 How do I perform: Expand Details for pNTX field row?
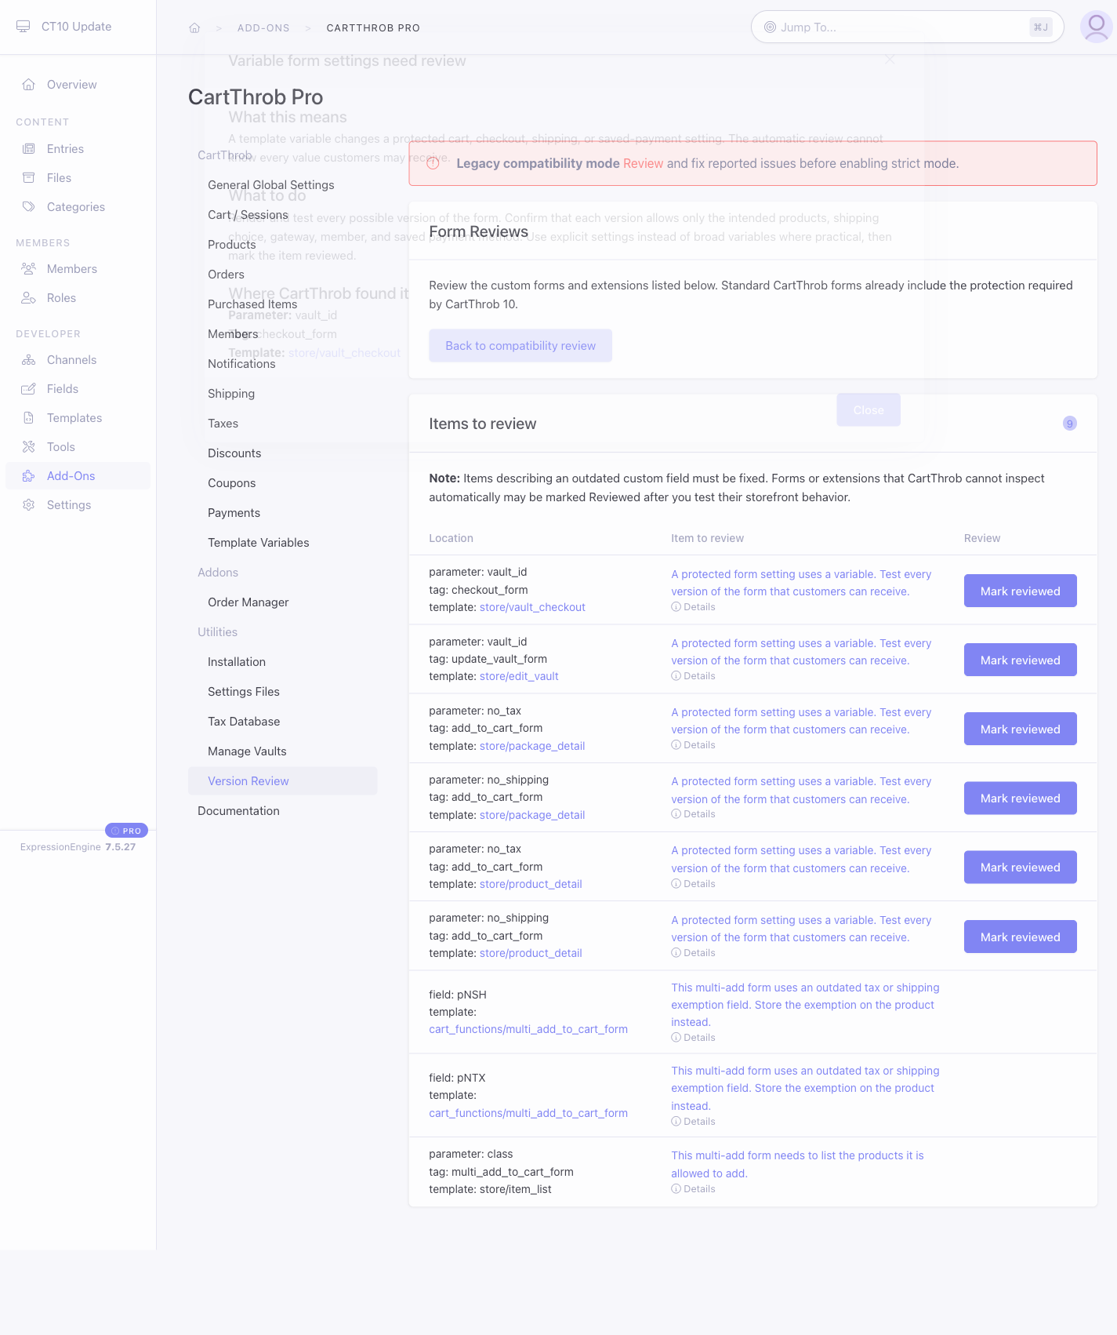[x=694, y=1122]
